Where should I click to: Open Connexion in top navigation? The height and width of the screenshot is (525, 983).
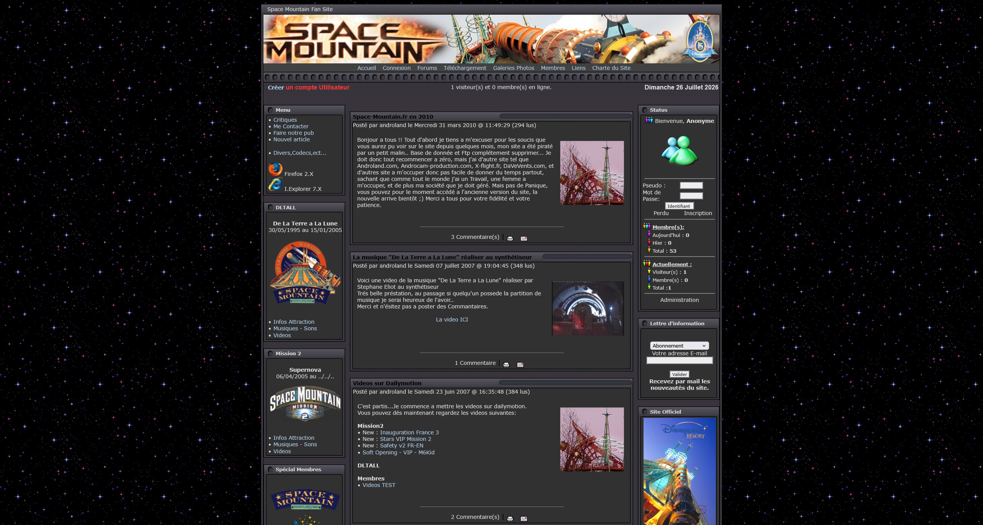pyautogui.click(x=396, y=68)
